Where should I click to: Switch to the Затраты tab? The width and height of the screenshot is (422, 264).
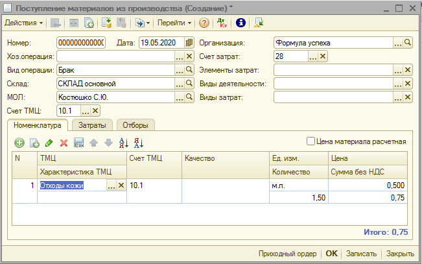coord(93,125)
